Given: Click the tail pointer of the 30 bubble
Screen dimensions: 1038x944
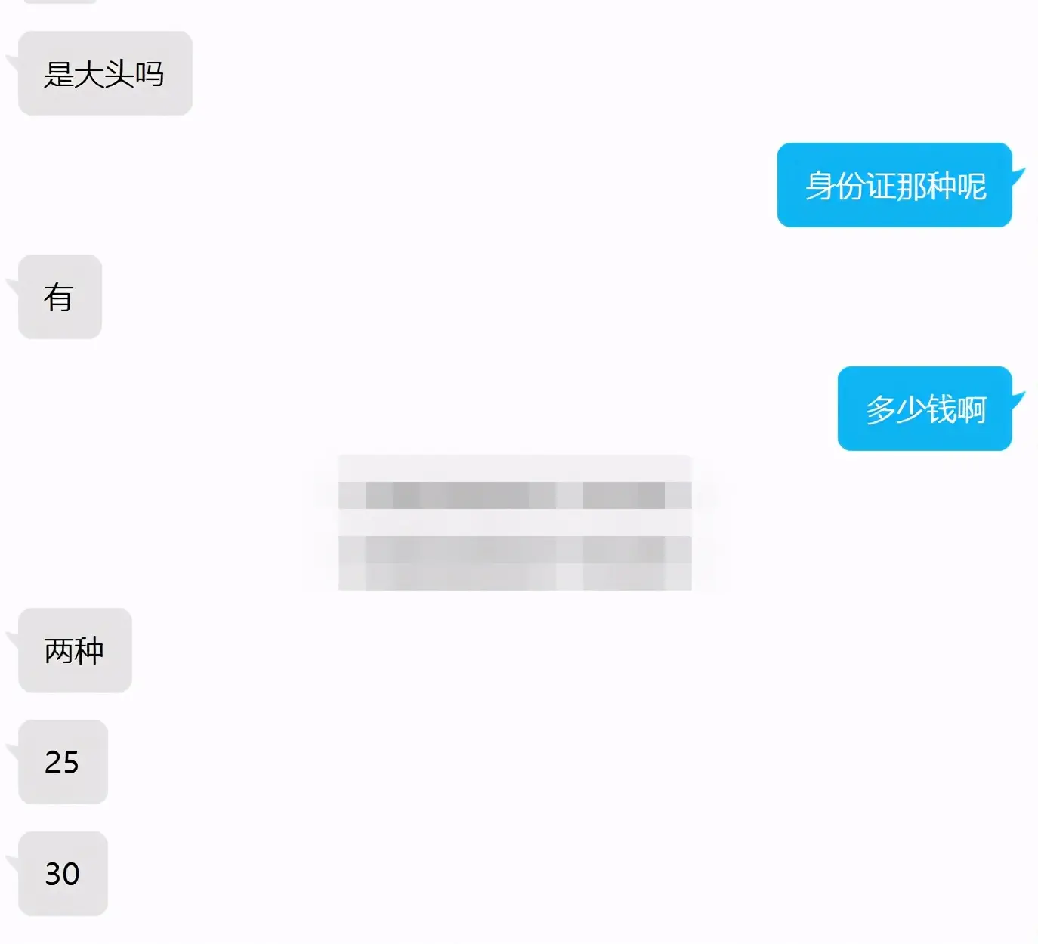Looking at the screenshot, I should click(12, 865).
